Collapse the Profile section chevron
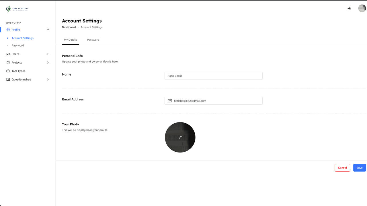 coord(48,30)
